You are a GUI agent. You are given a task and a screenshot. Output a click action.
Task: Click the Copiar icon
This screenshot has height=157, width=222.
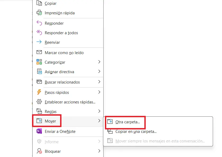[x=39, y=3]
